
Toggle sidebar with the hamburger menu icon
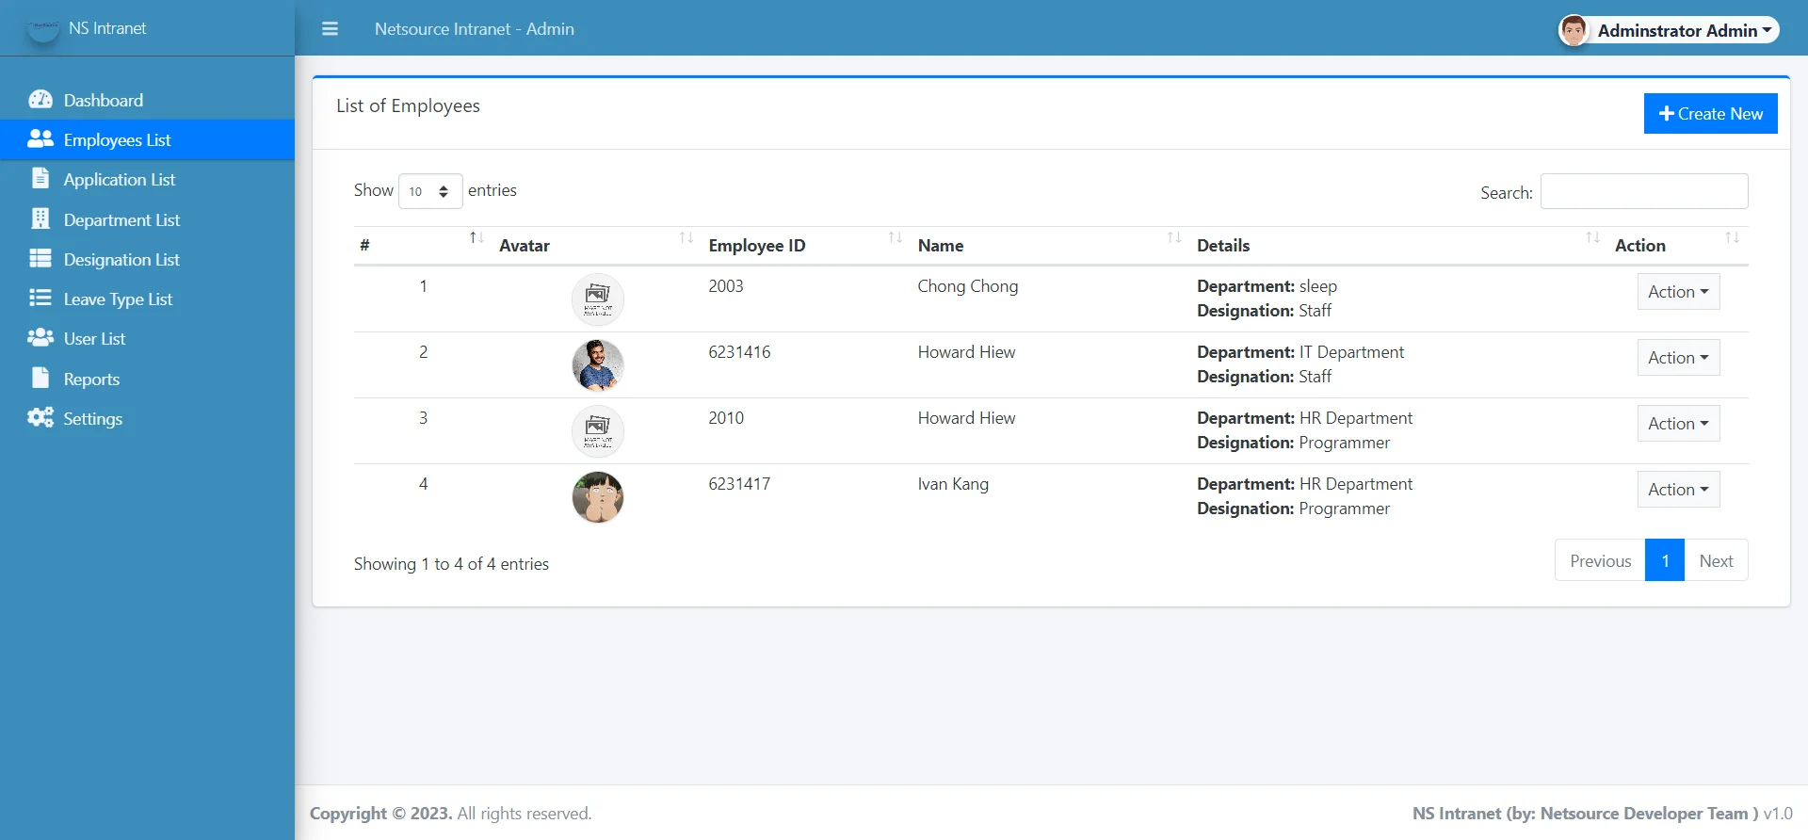coord(330,29)
